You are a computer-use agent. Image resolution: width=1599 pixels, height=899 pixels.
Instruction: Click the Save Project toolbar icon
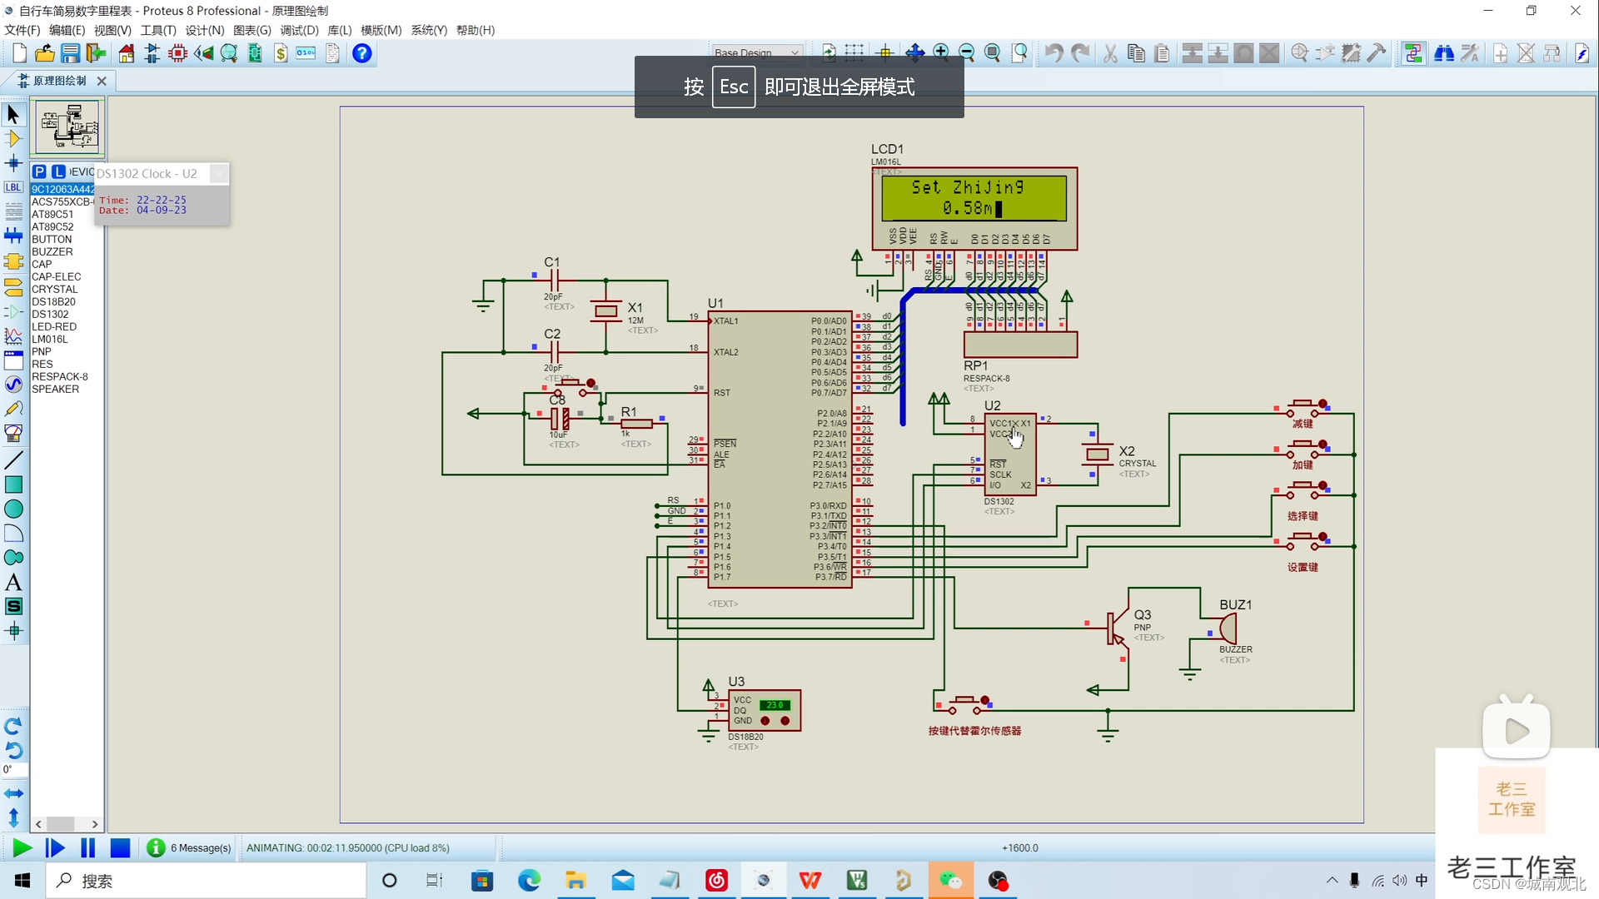tap(70, 53)
